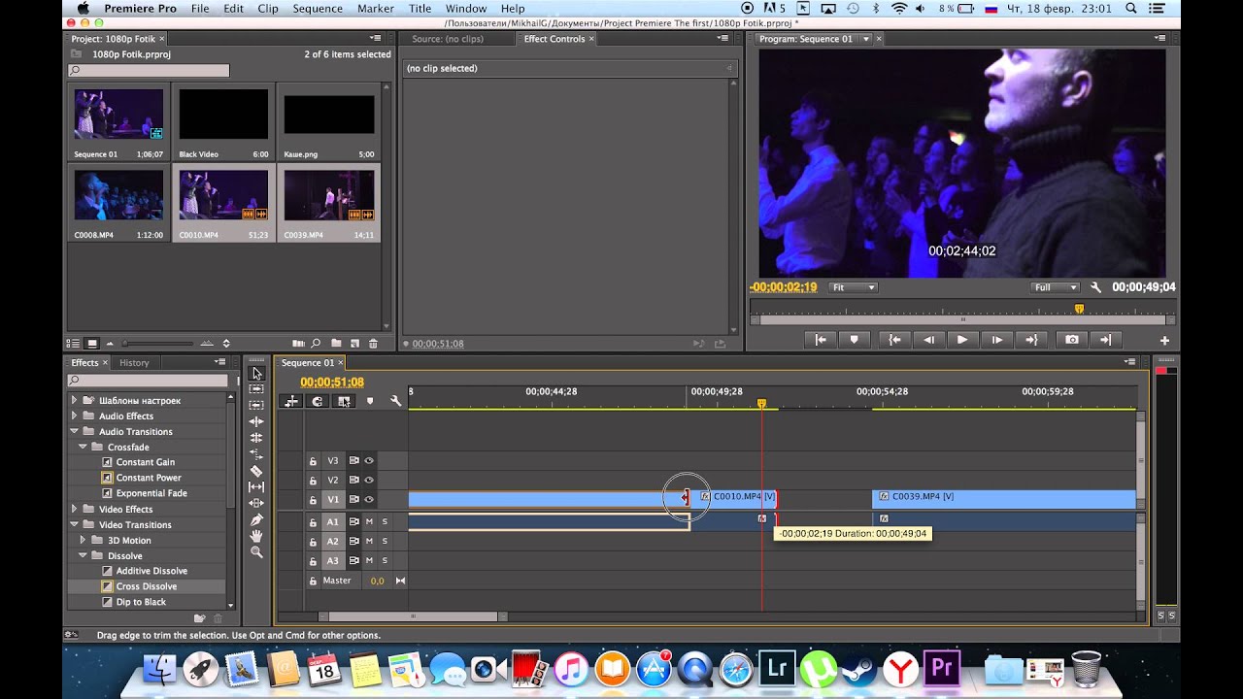Mute audio track A1

[369, 522]
